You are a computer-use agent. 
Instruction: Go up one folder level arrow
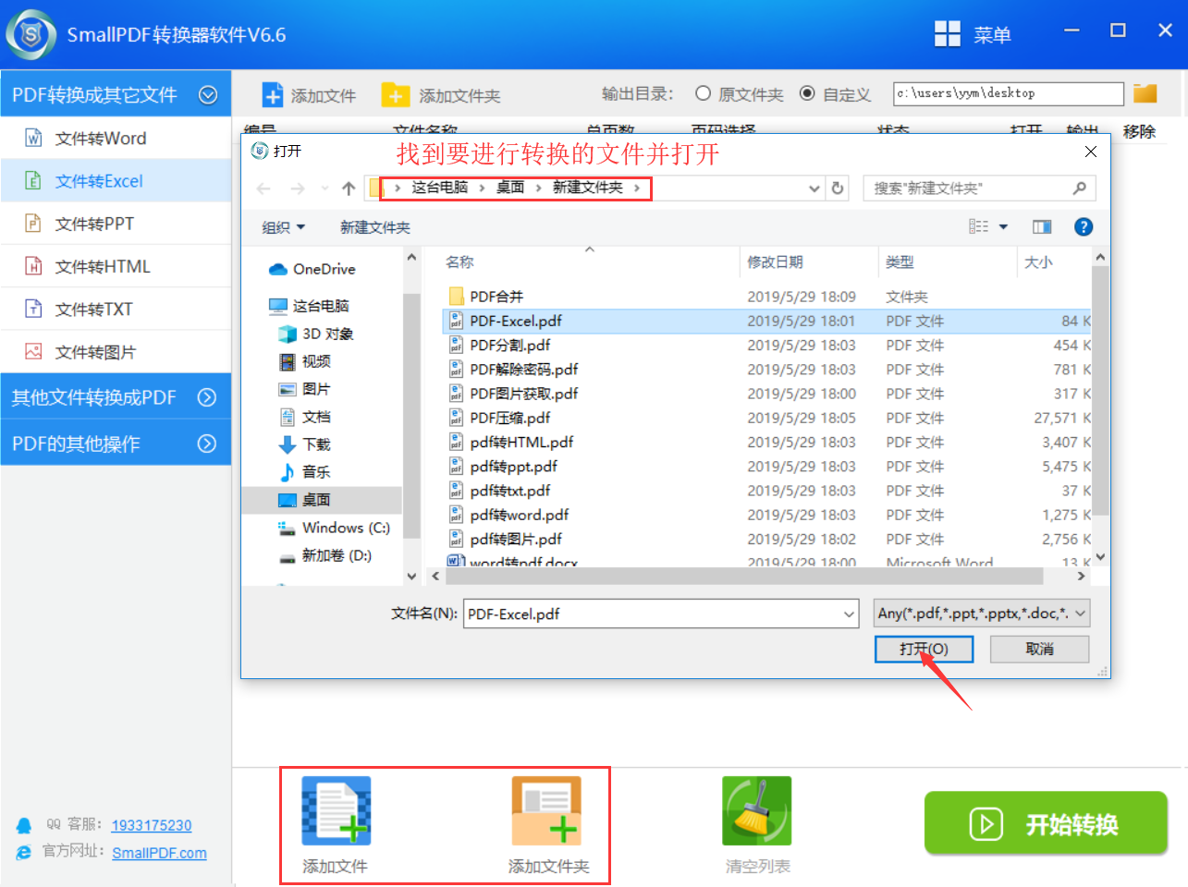[x=349, y=188]
